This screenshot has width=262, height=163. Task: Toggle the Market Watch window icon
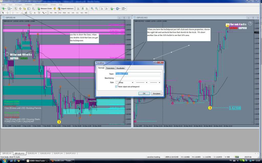coord(16,8)
